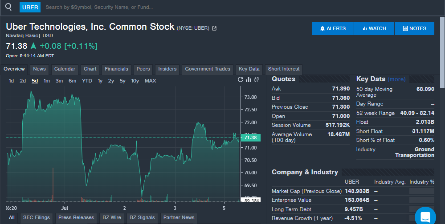Image resolution: width=445 pixels, height=224 pixels.
Task: Filter news by Press Releases
Action: pyautogui.click(x=76, y=218)
